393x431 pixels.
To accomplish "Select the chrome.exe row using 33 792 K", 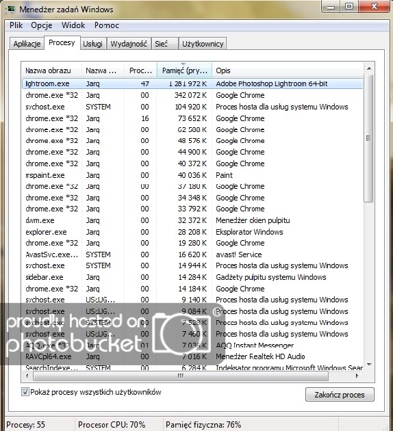I will (192, 209).
